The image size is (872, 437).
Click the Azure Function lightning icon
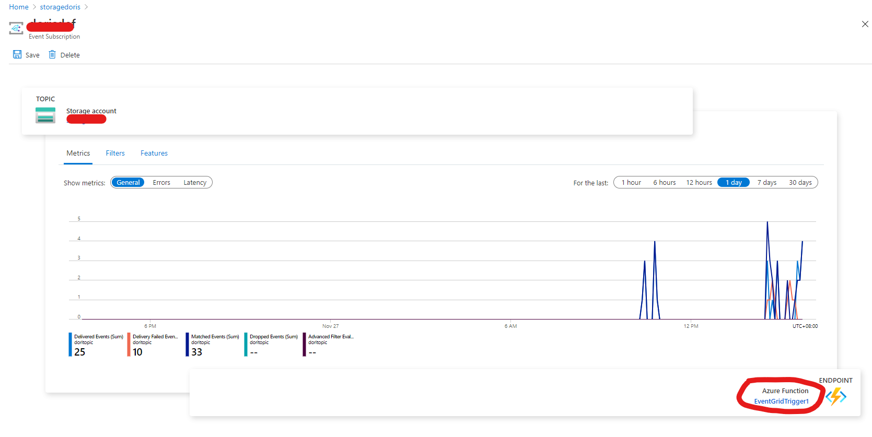coord(836,396)
